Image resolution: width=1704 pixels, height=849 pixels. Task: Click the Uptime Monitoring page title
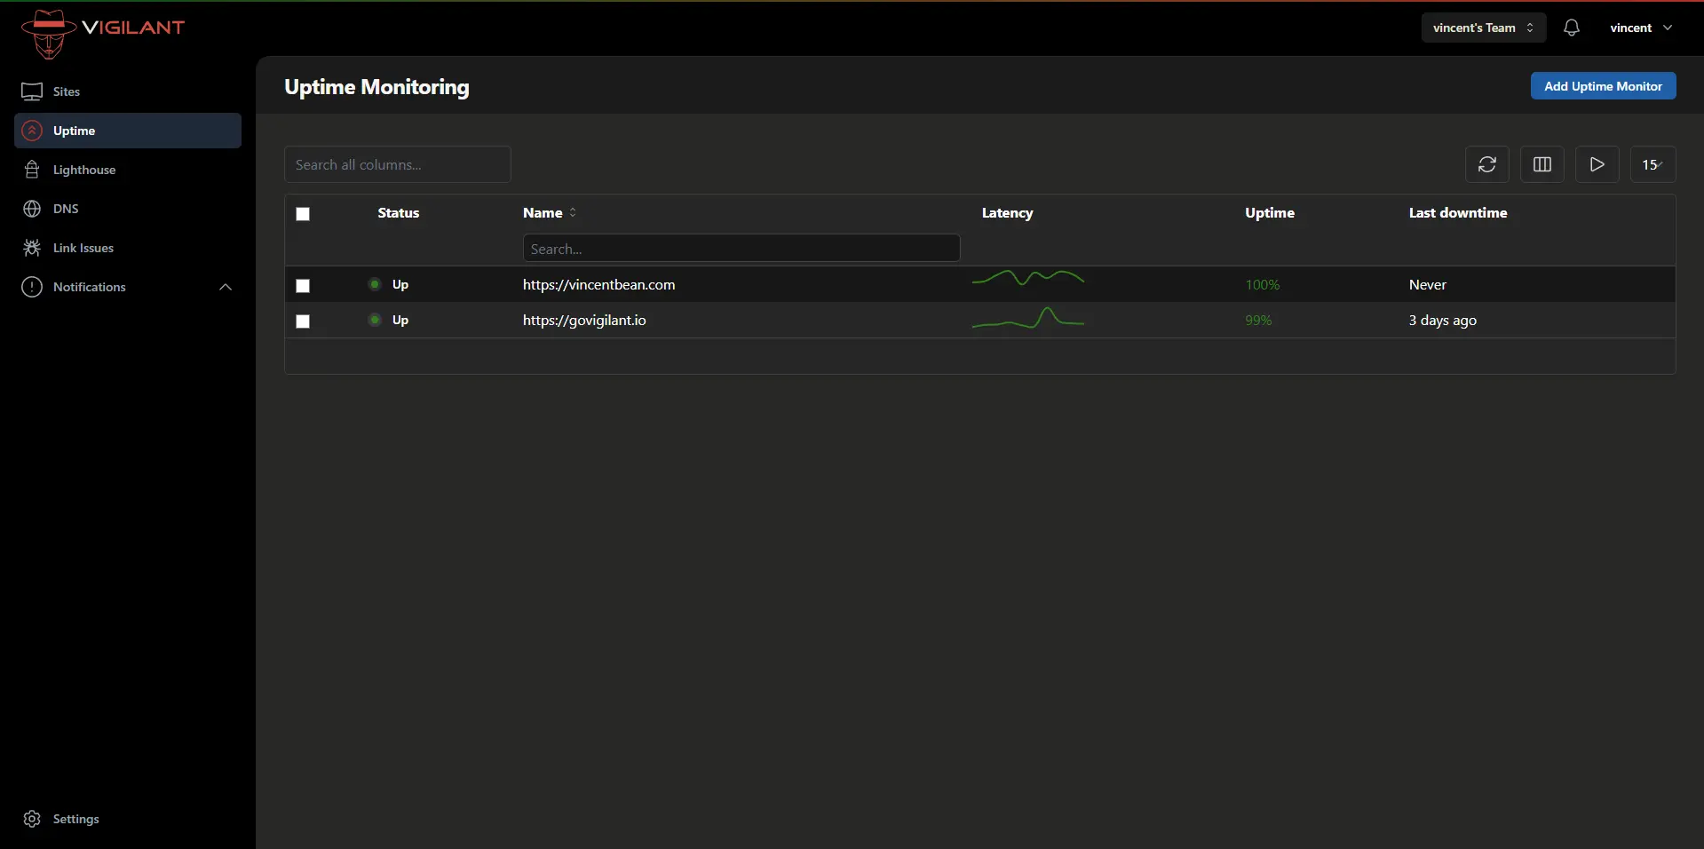click(x=376, y=87)
